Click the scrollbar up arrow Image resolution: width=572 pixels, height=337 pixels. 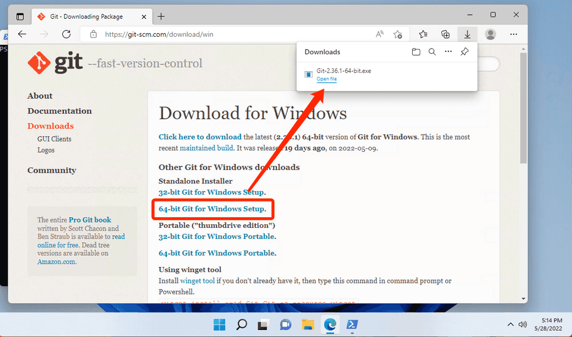click(524, 49)
